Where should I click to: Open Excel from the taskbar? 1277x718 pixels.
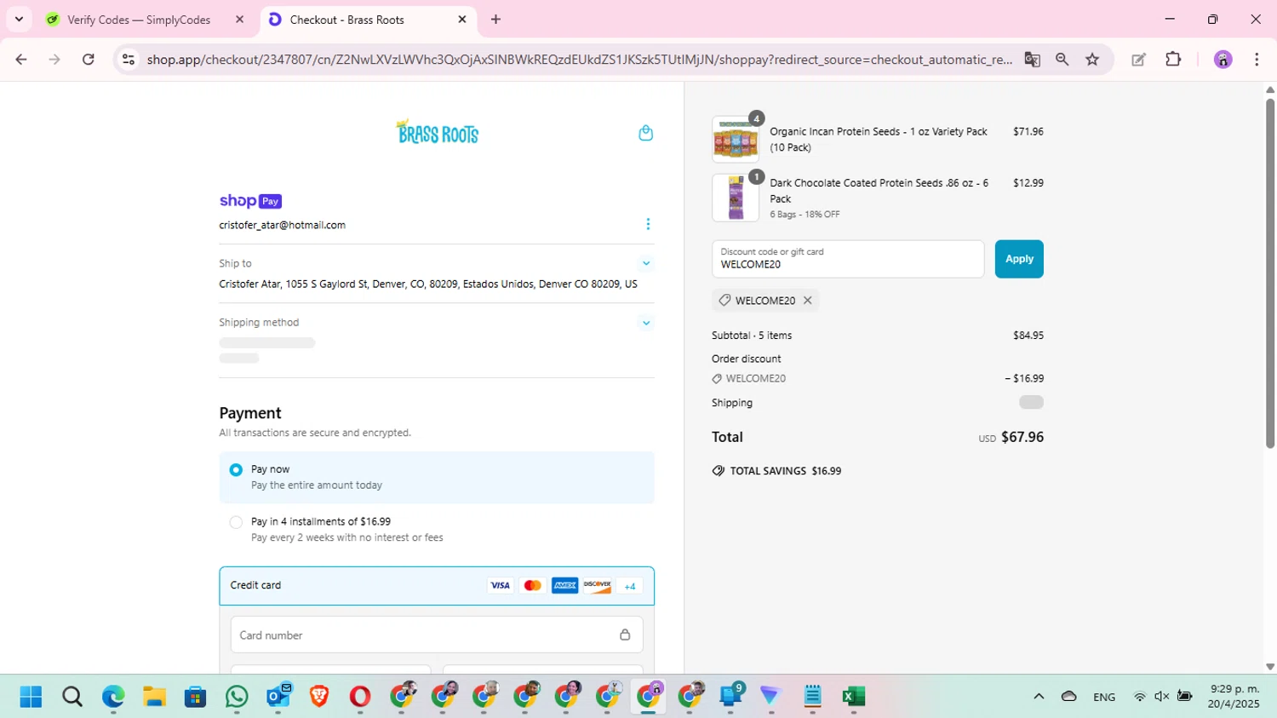pyautogui.click(x=853, y=697)
